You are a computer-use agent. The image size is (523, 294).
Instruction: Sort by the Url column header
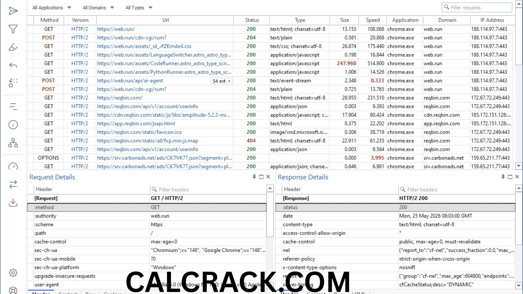click(x=165, y=20)
